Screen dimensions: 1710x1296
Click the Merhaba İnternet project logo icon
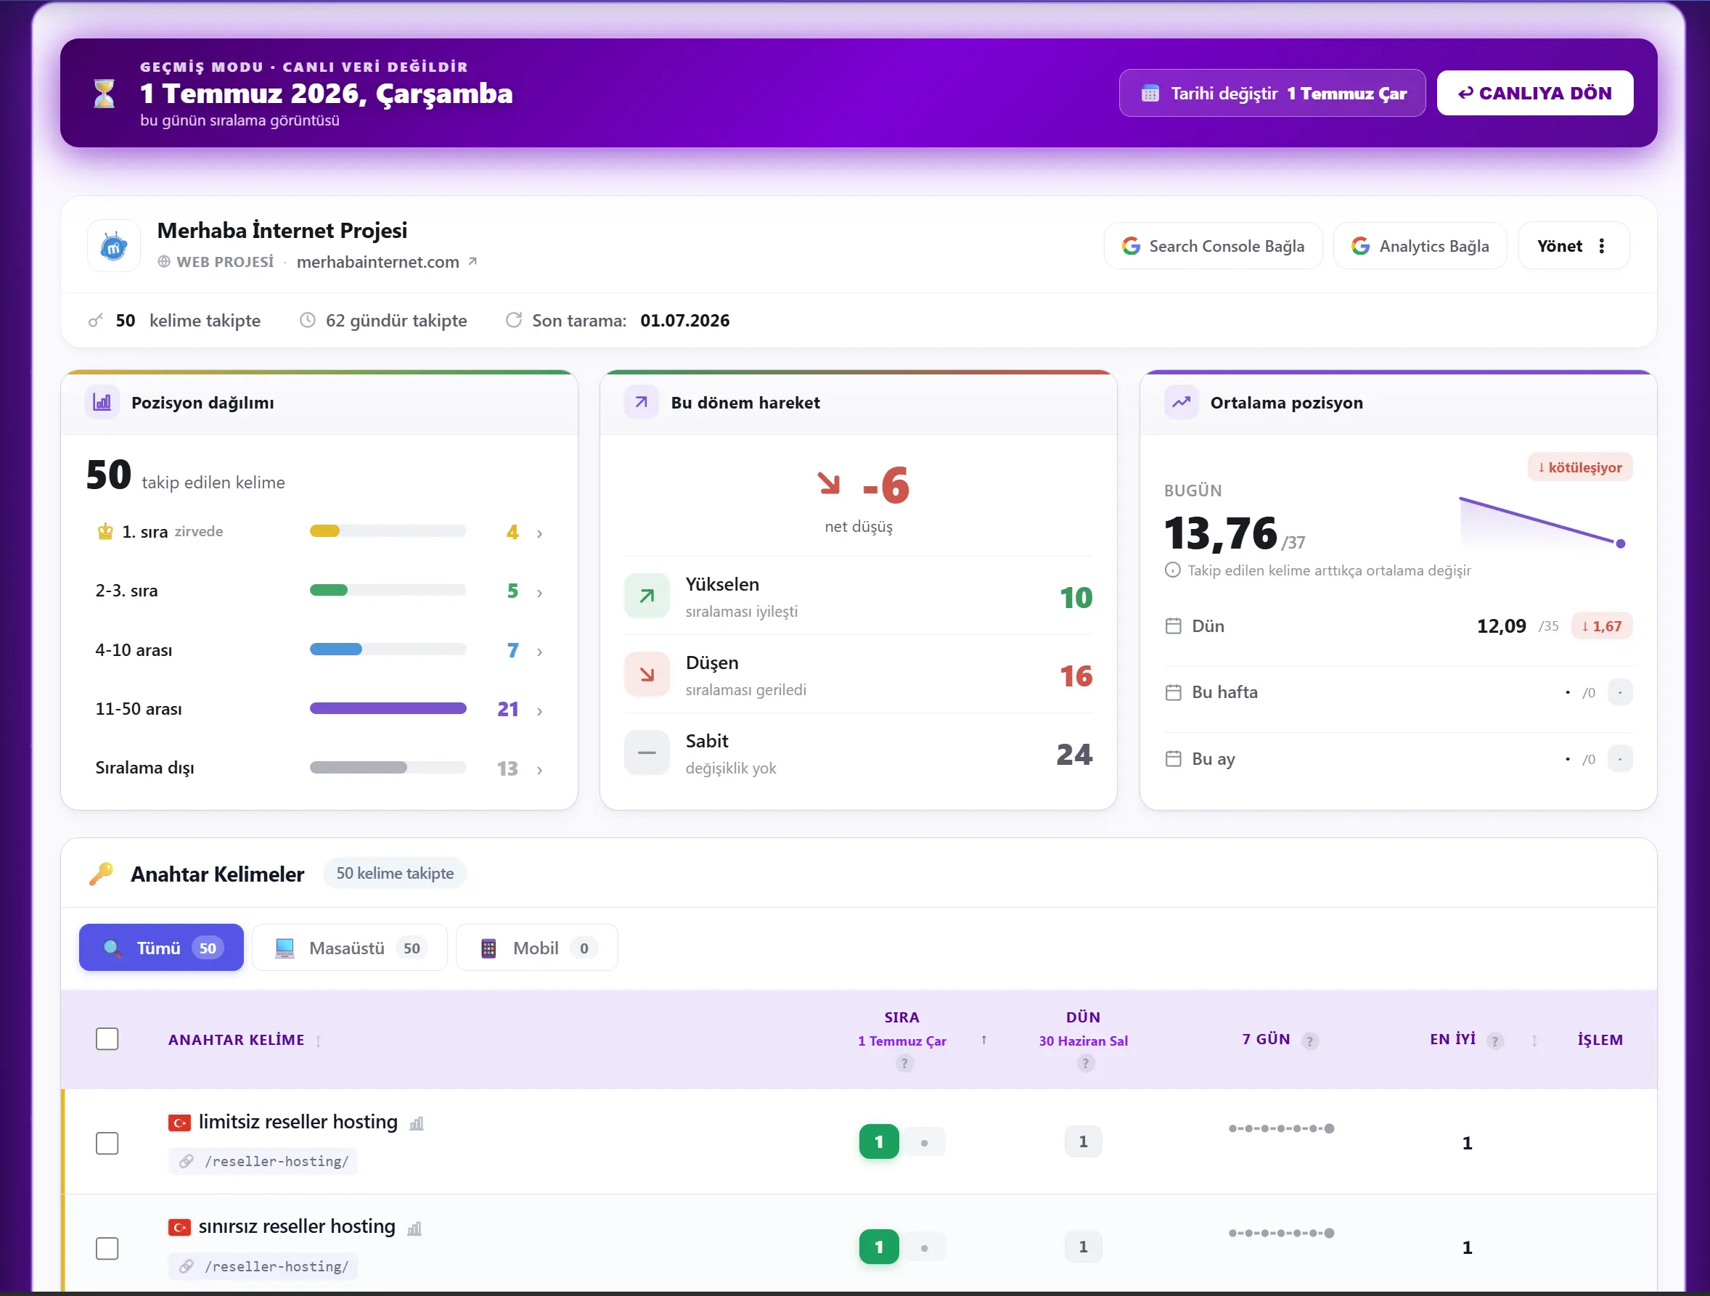tap(114, 246)
